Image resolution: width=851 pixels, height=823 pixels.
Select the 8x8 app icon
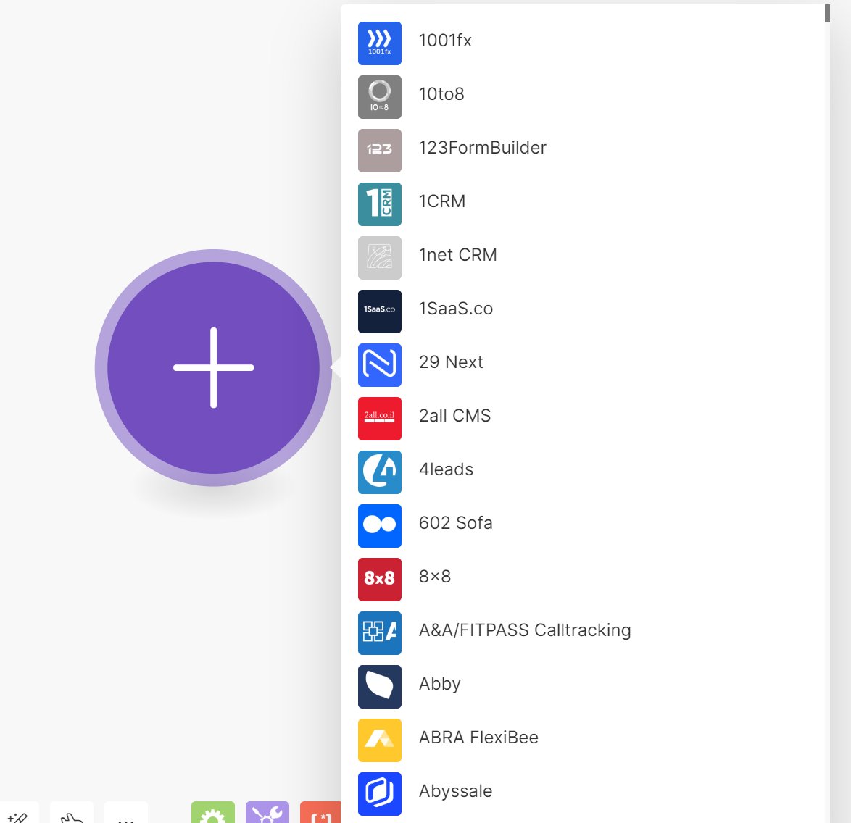(379, 580)
